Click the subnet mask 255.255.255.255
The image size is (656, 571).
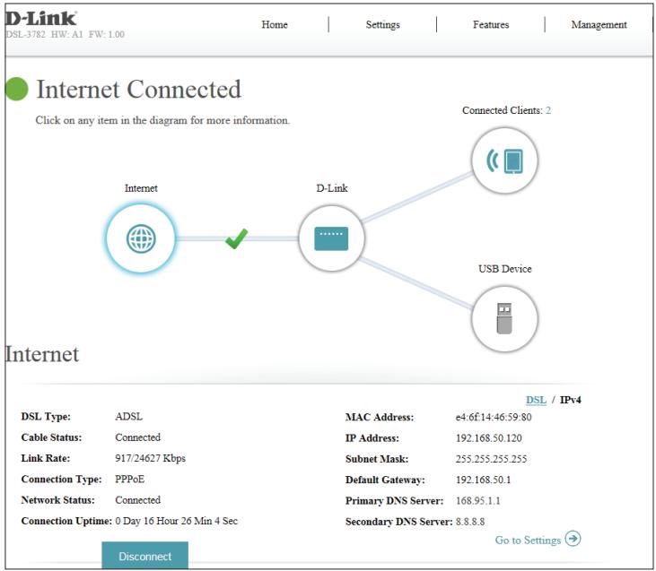point(491,459)
